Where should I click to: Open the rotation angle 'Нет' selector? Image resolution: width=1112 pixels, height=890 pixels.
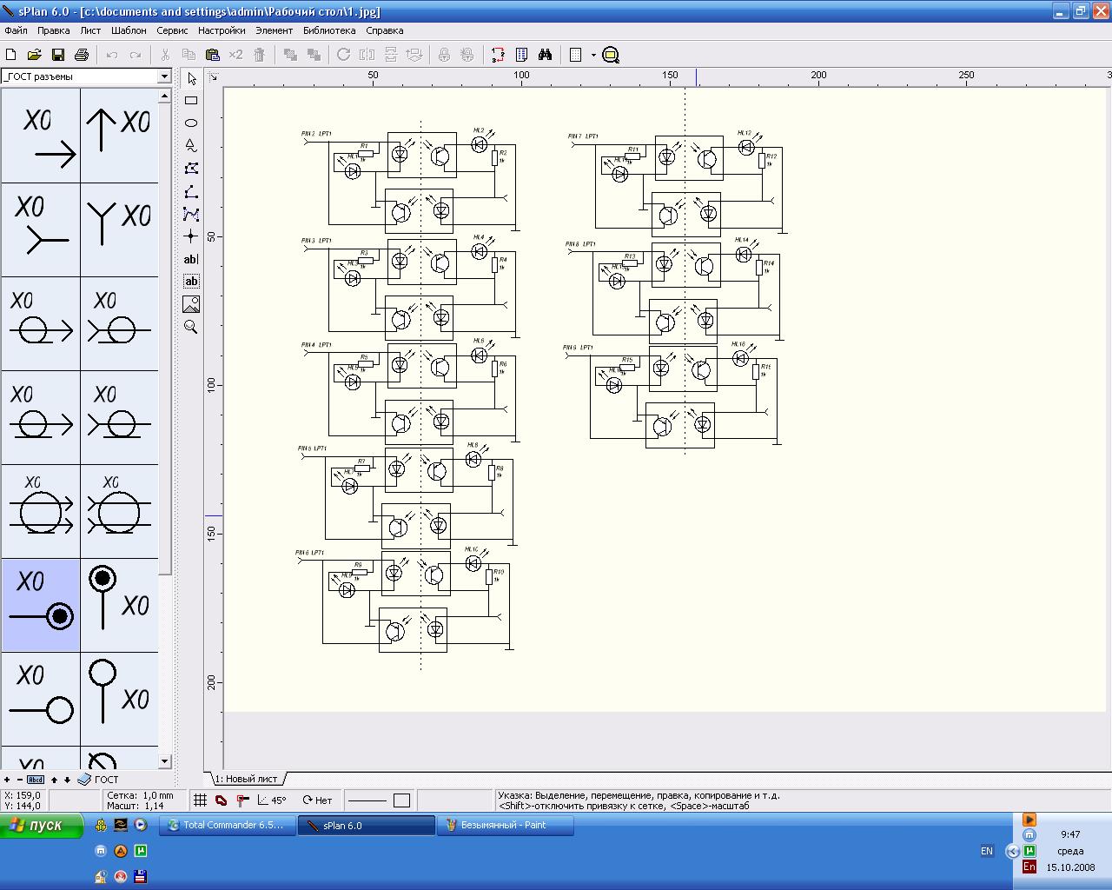pyautogui.click(x=317, y=800)
